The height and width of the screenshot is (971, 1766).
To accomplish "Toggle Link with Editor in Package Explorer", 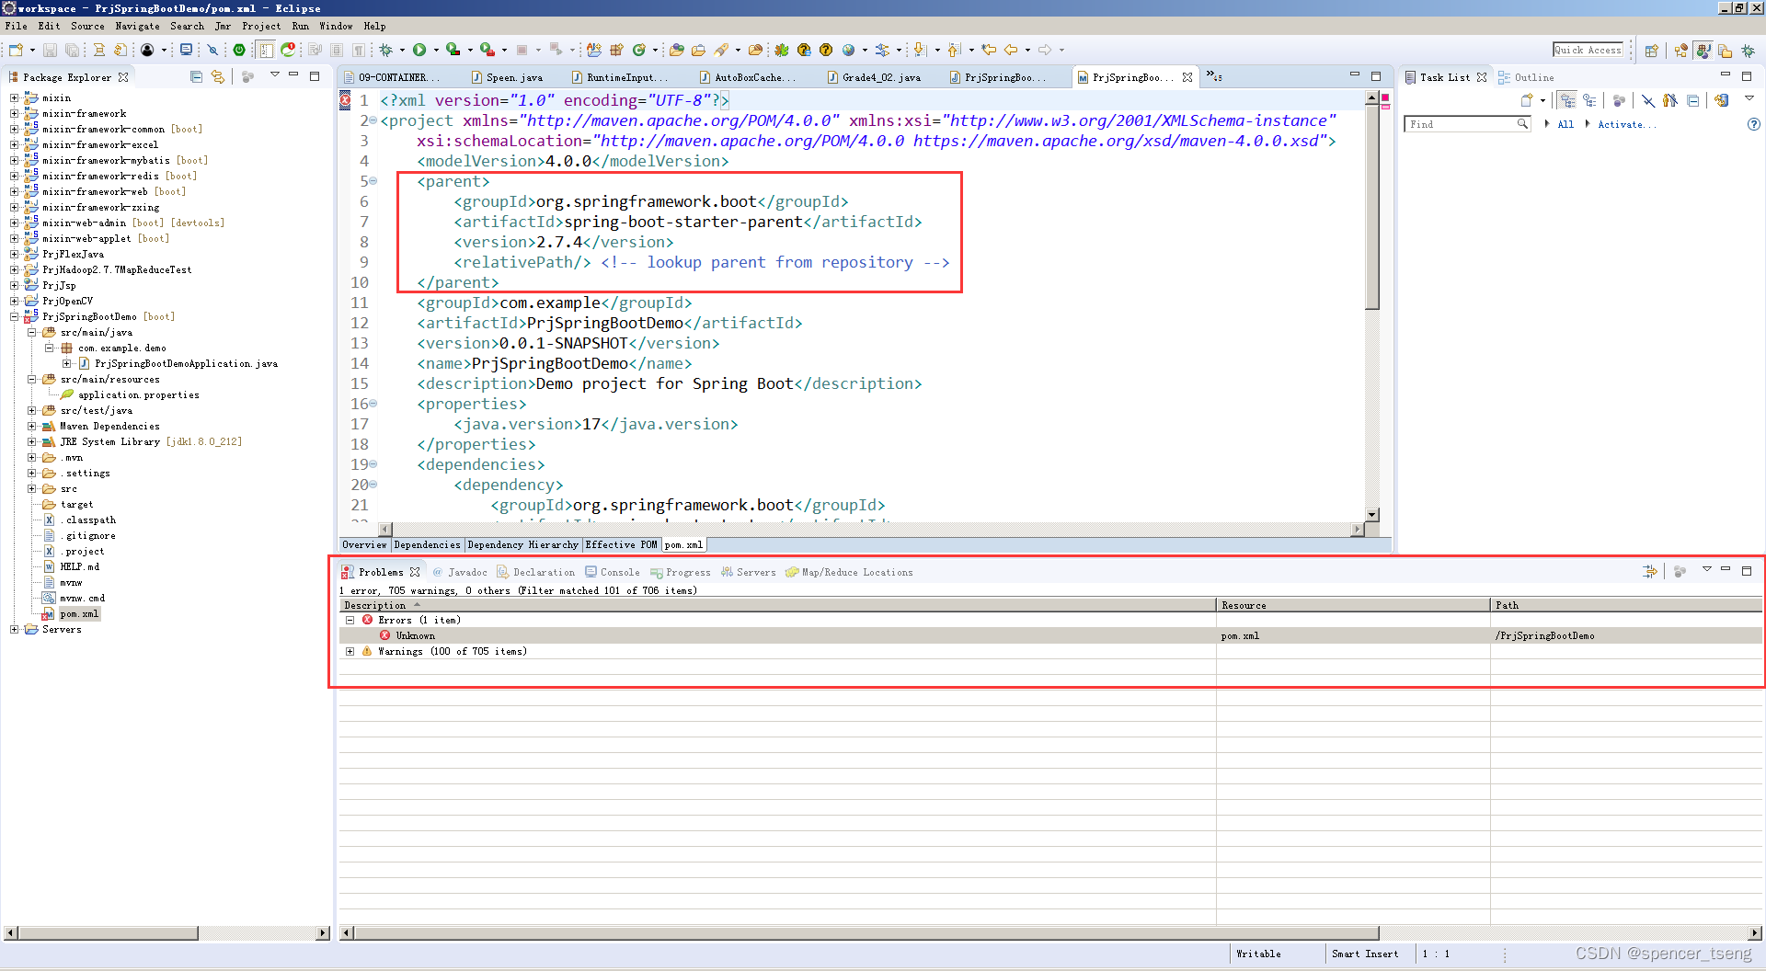I will click(x=219, y=78).
